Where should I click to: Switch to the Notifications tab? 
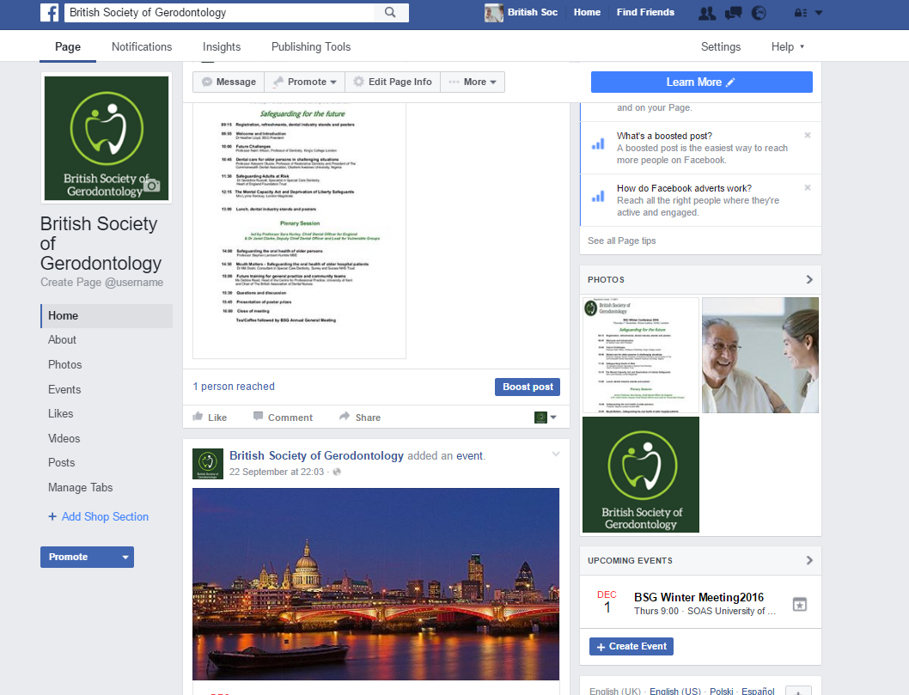[x=142, y=47]
